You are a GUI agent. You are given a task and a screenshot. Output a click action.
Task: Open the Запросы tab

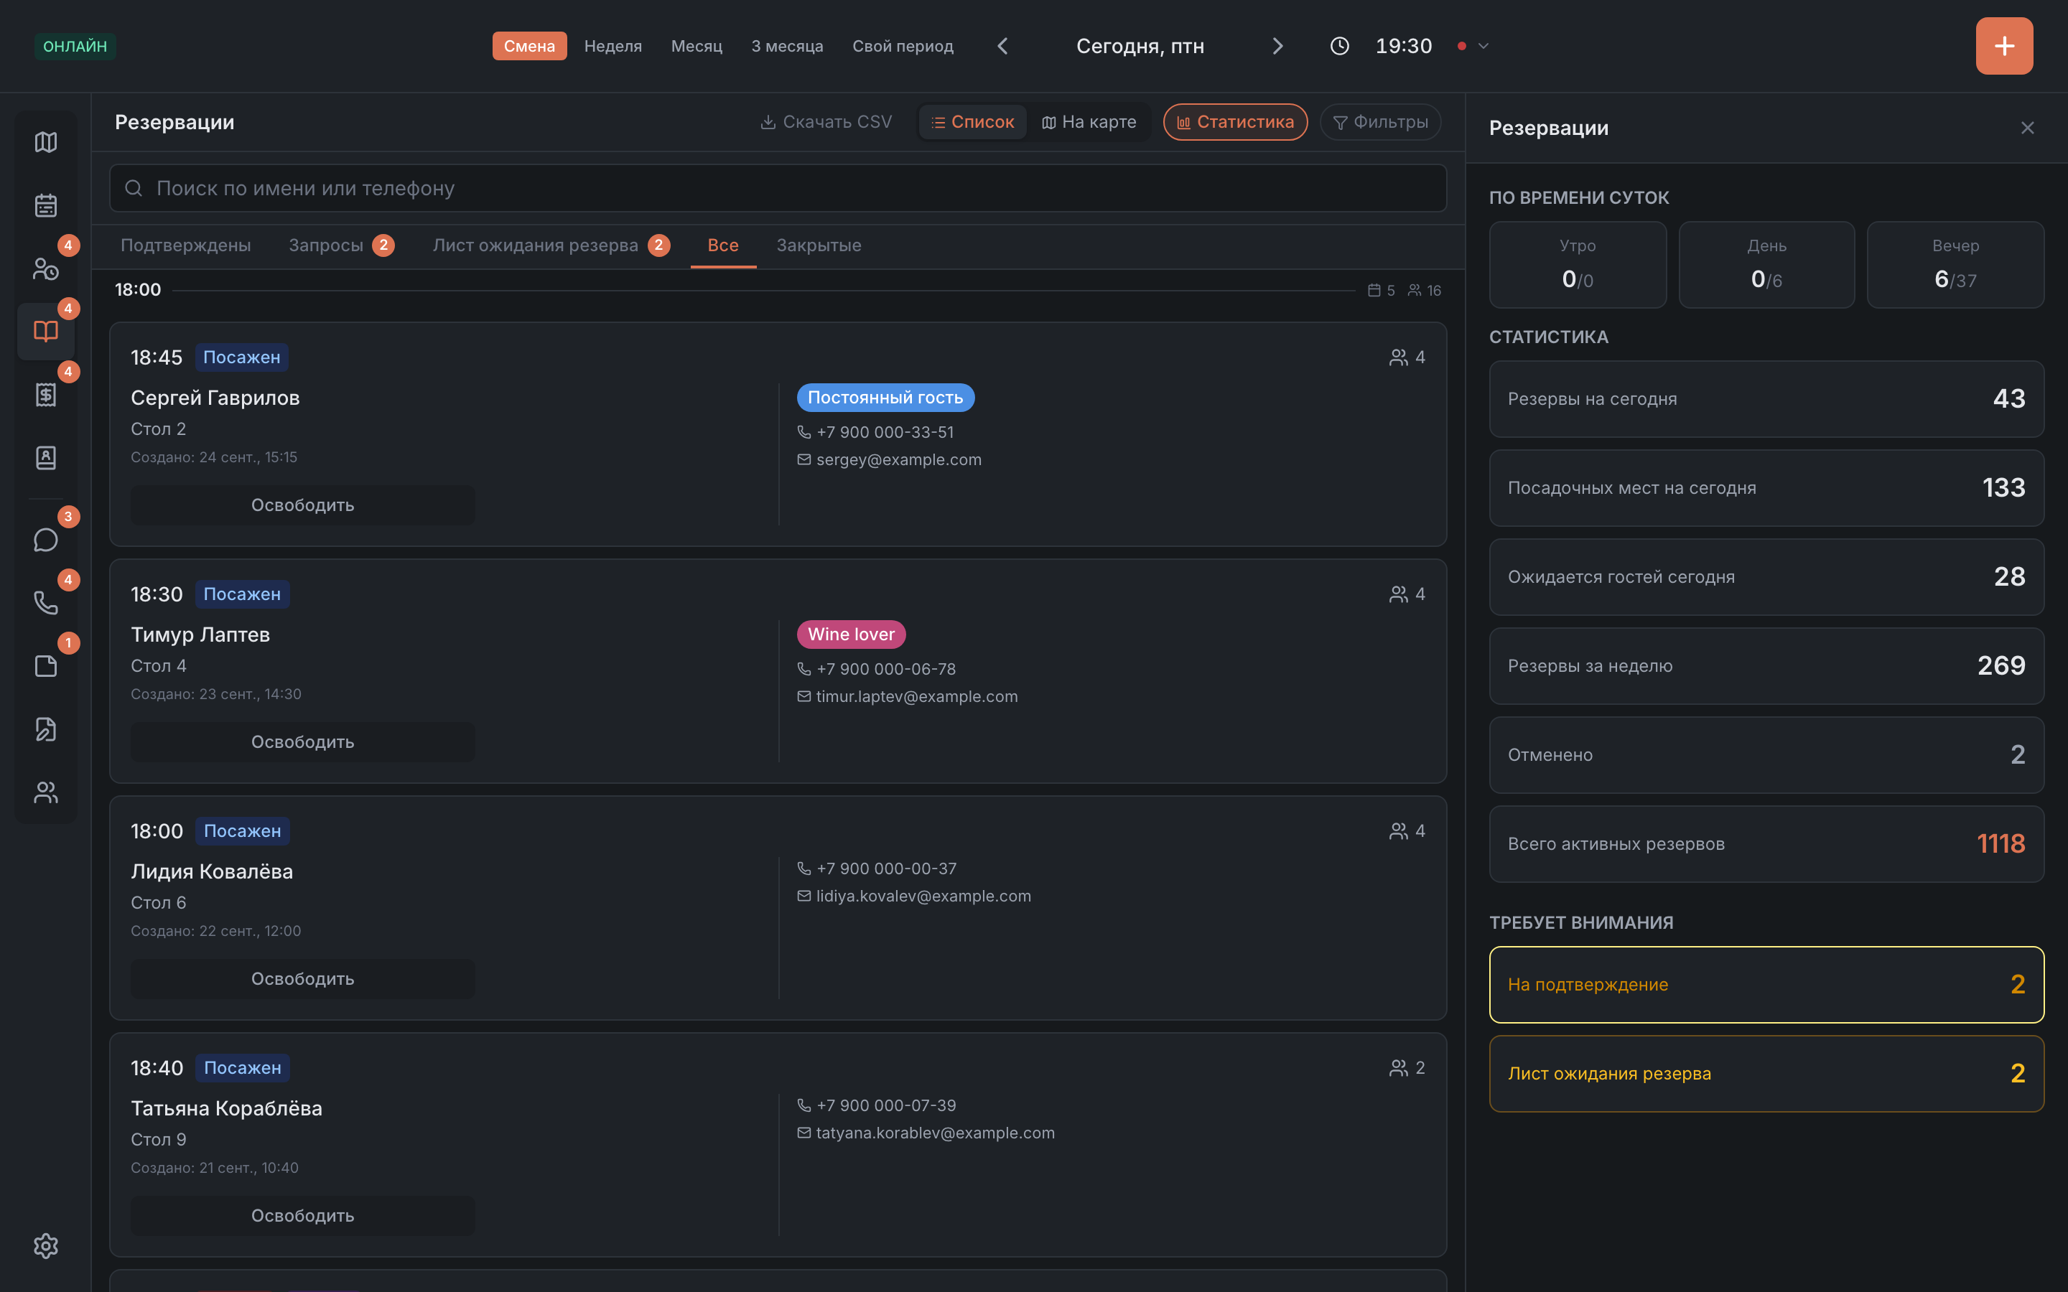tap(341, 245)
